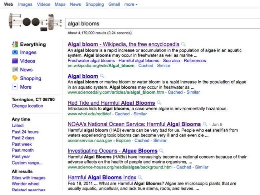Click Torrington, CT 06790 location text
260x195 pixels.
tap(33, 100)
